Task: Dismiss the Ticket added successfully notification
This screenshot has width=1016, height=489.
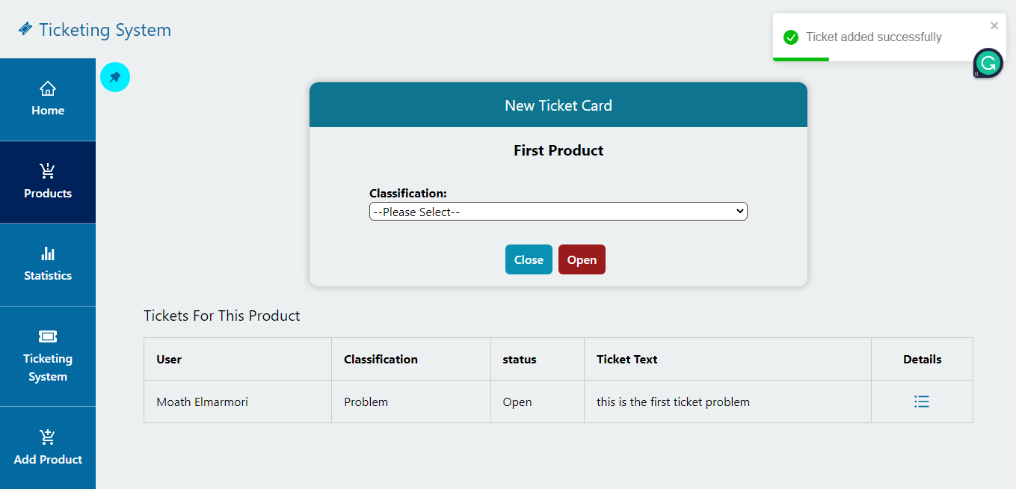Action: pyautogui.click(x=994, y=25)
